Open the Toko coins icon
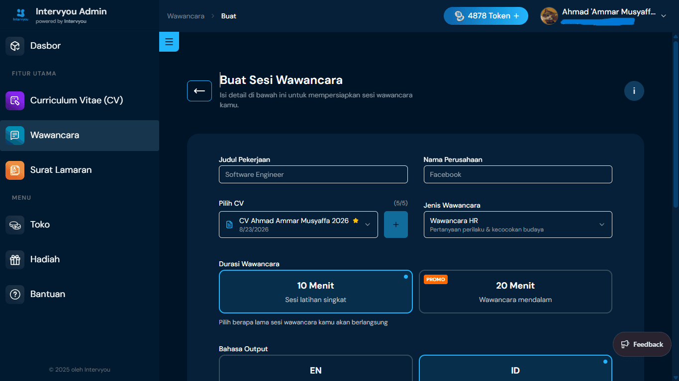 [x=15, y=225]
